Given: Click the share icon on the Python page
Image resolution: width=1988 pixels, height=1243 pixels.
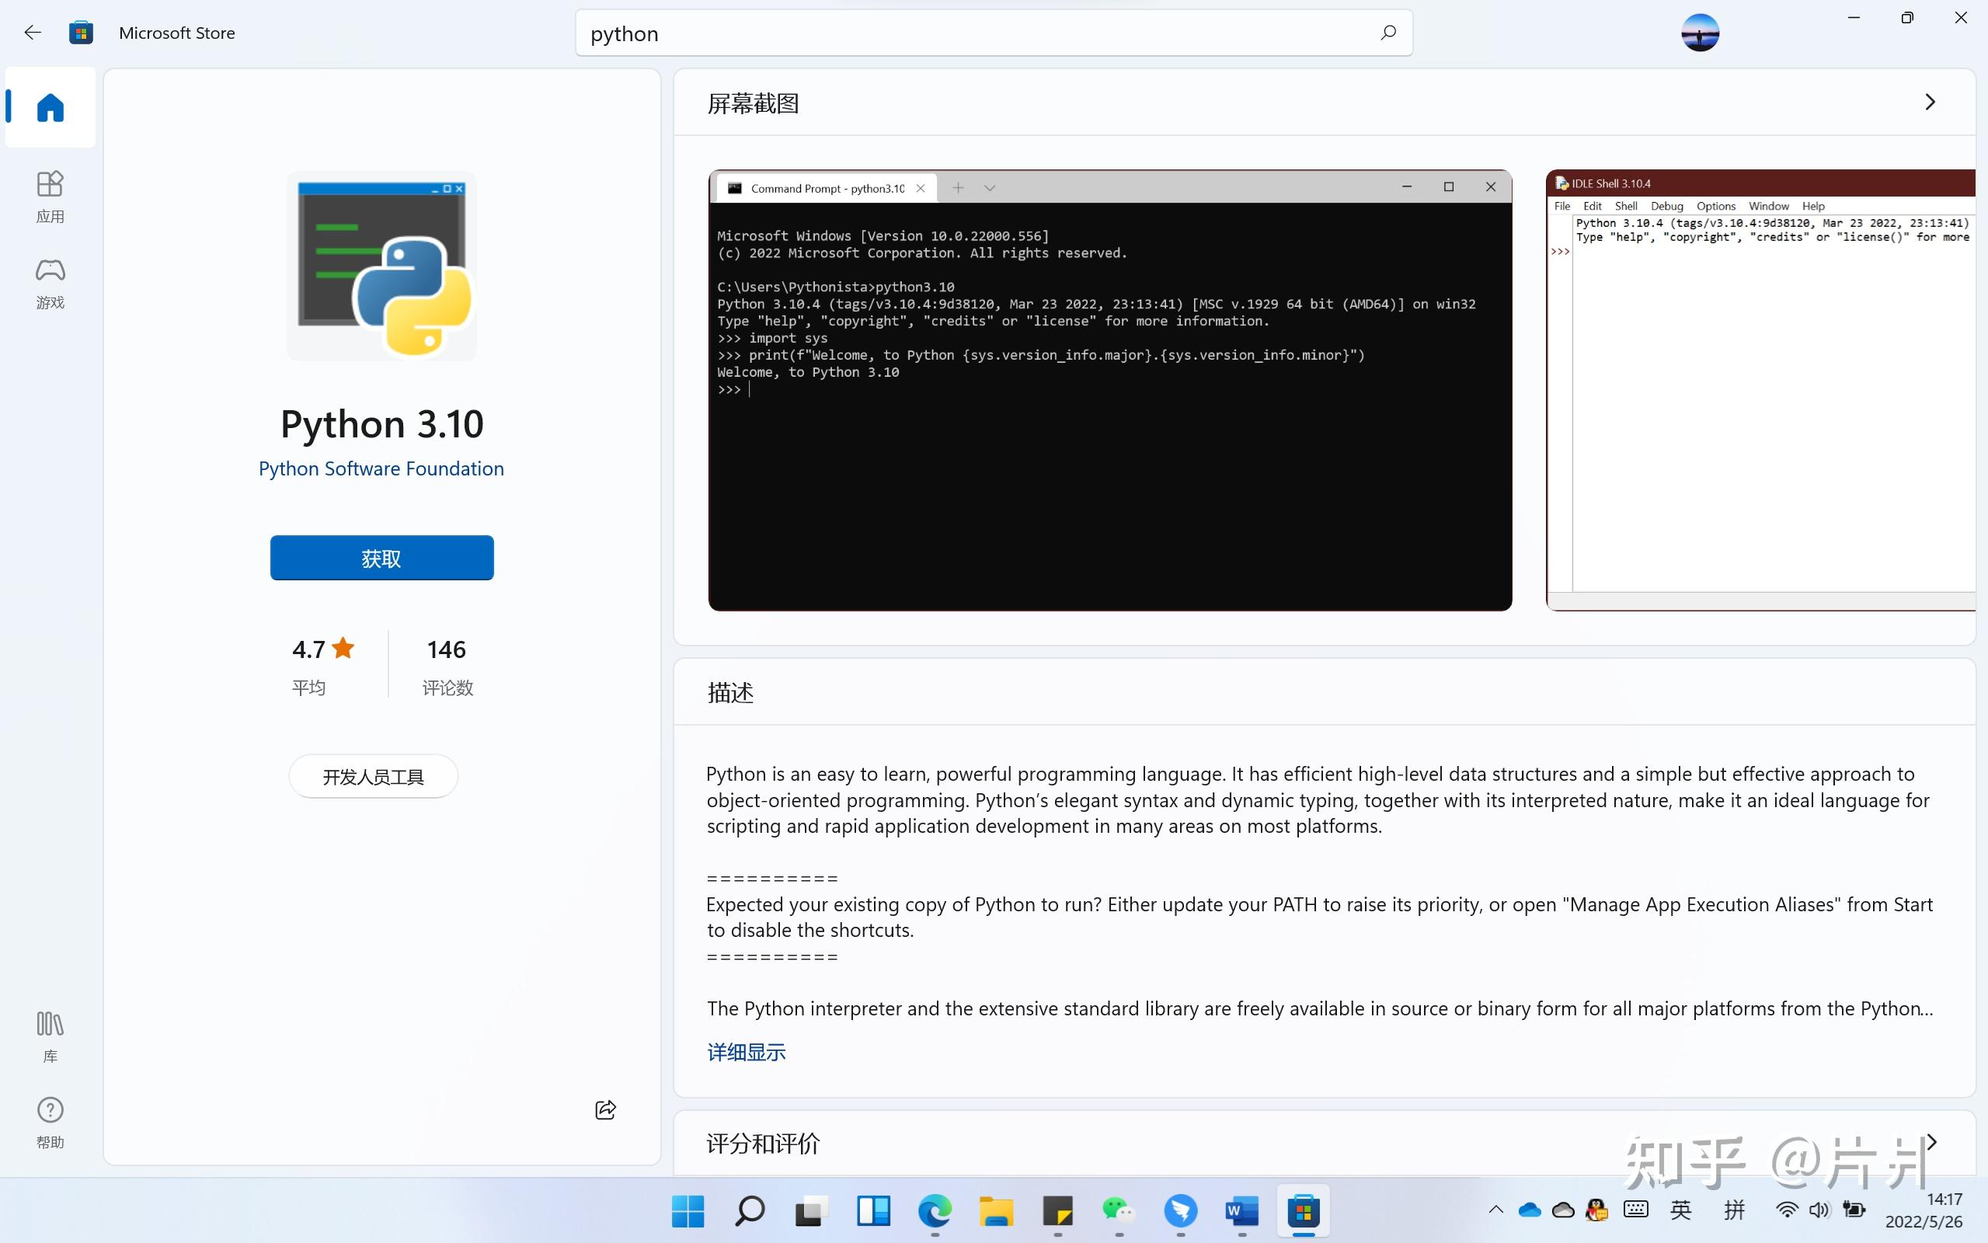Looking at the screenshot, I should 604,1109.
